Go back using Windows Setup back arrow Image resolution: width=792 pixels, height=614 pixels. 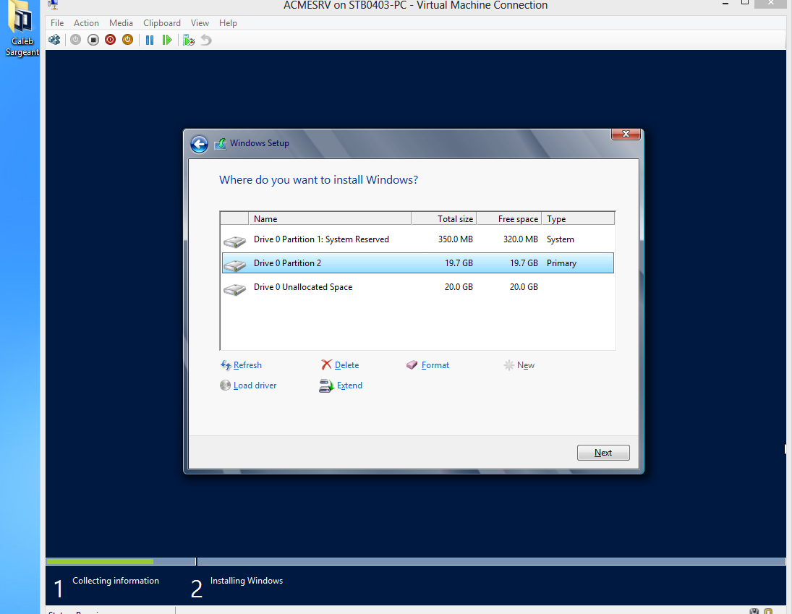199,144
